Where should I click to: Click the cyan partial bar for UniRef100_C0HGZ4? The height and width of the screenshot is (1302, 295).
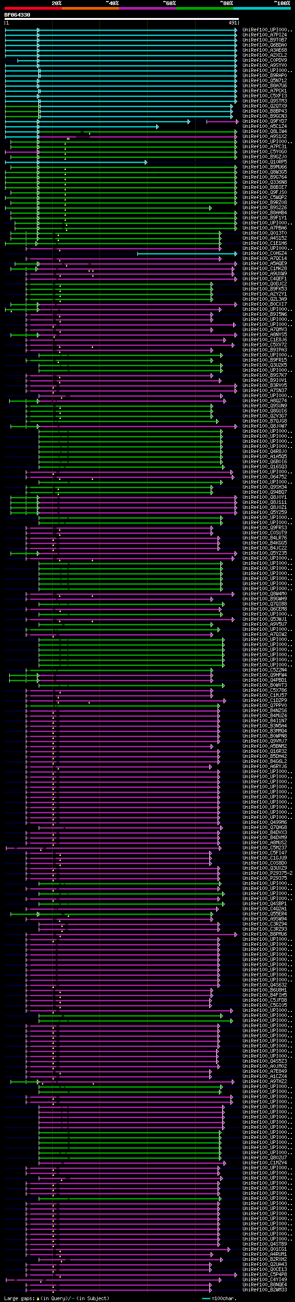tap(187, 253)
